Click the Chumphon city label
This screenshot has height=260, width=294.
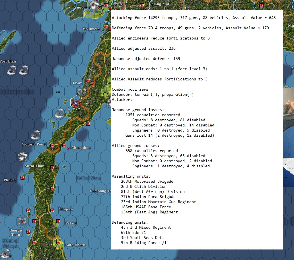tap(81, 148)
